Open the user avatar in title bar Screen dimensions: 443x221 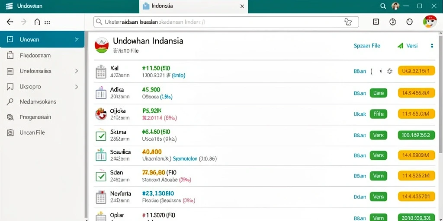395,6
